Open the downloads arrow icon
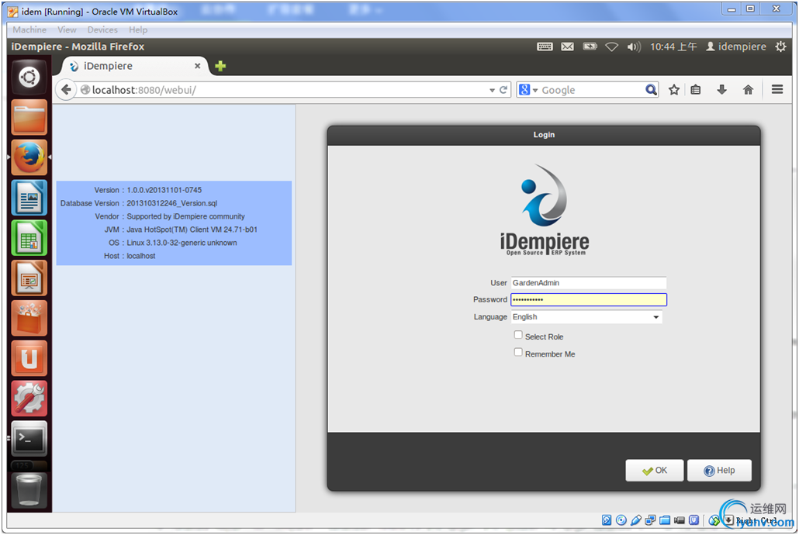This screenshot has height=535, width=799. coord(721,90)
